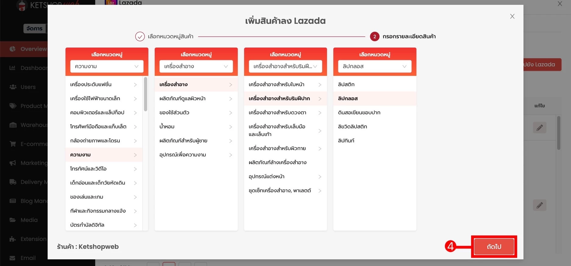This screenshot has width=571, height=266.
Task: Select bold เครื่องสำอางสำหรับริมฝีปาก list row
Action: coord(285,98)
